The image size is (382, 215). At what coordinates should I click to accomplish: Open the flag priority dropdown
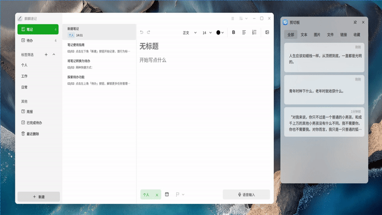180,194
